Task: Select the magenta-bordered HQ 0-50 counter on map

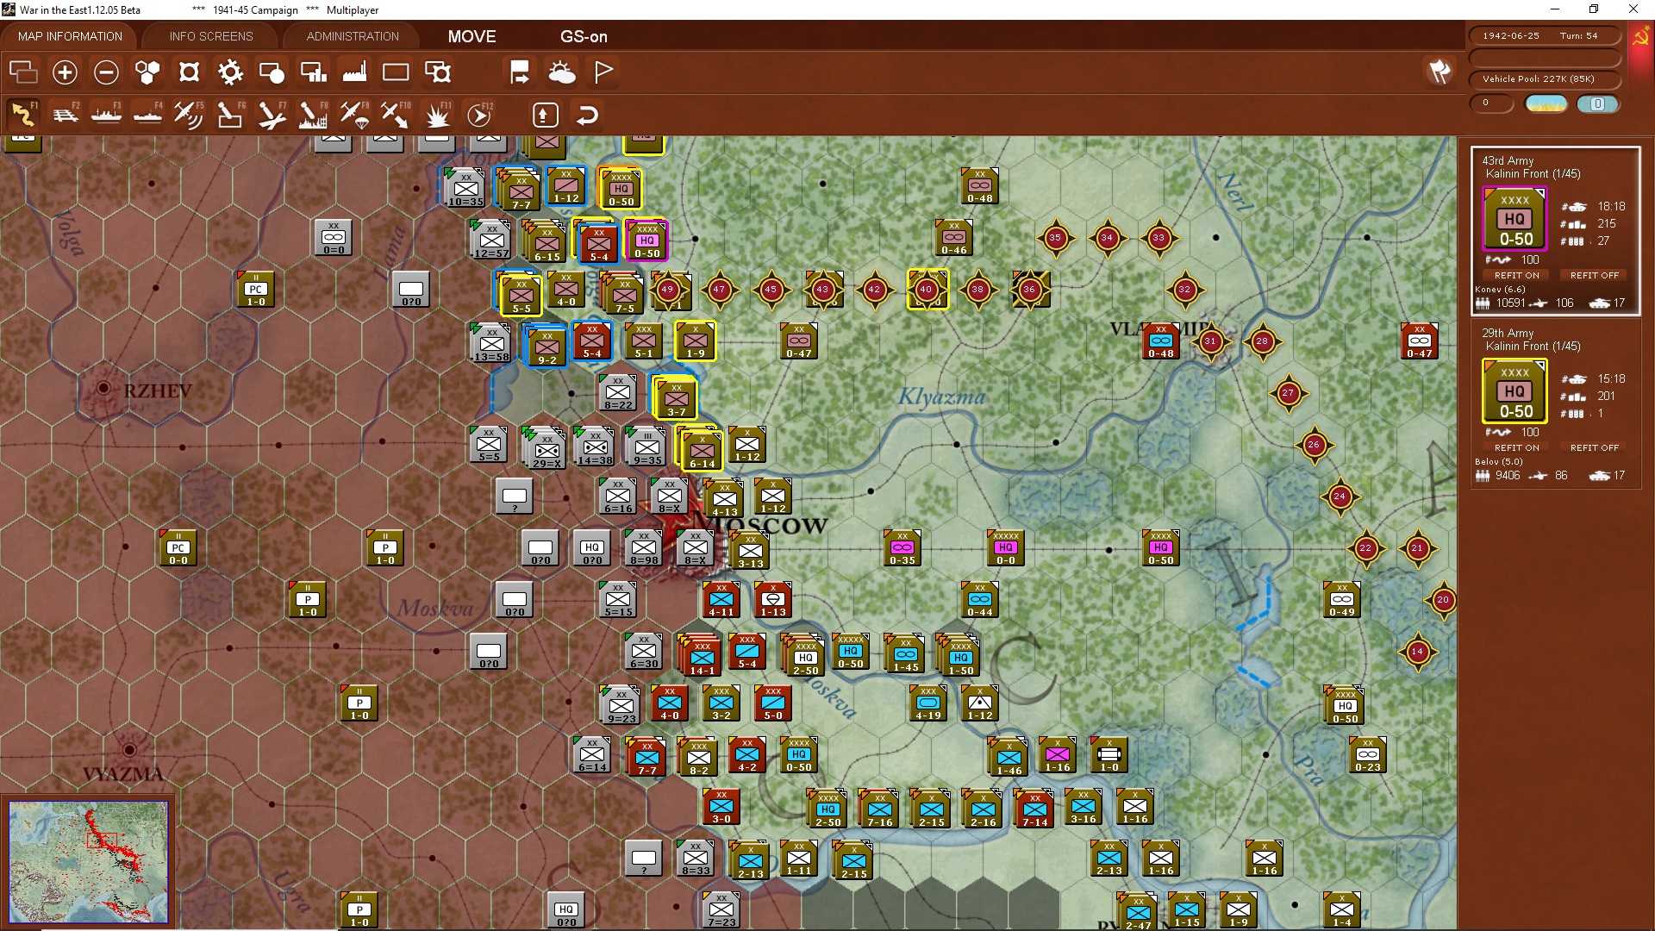Action: click(646, 240)
